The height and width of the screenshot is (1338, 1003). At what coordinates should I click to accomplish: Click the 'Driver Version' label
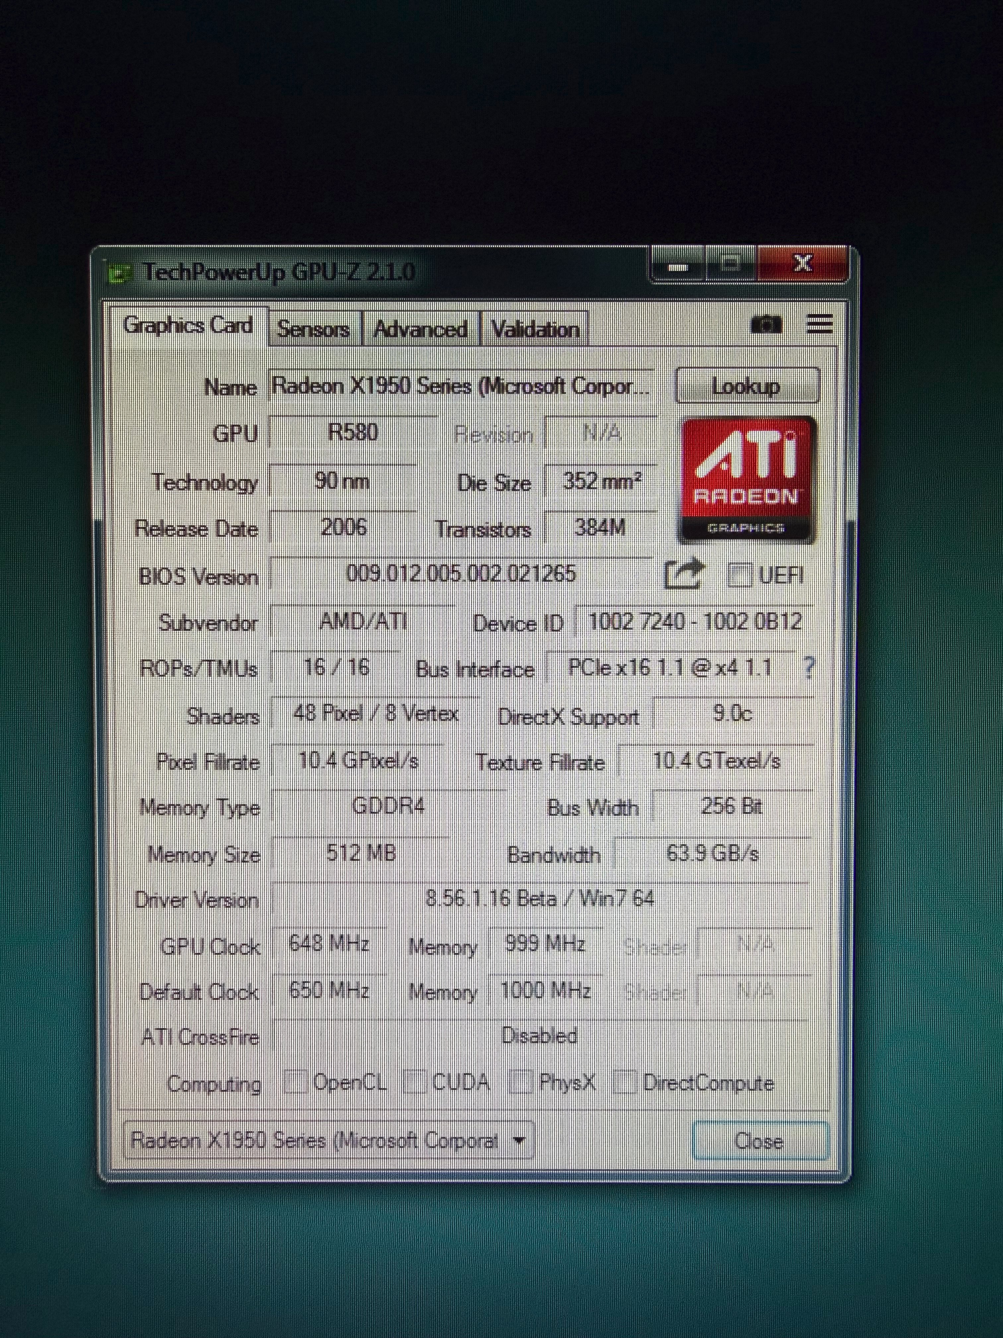coord(197,900)
